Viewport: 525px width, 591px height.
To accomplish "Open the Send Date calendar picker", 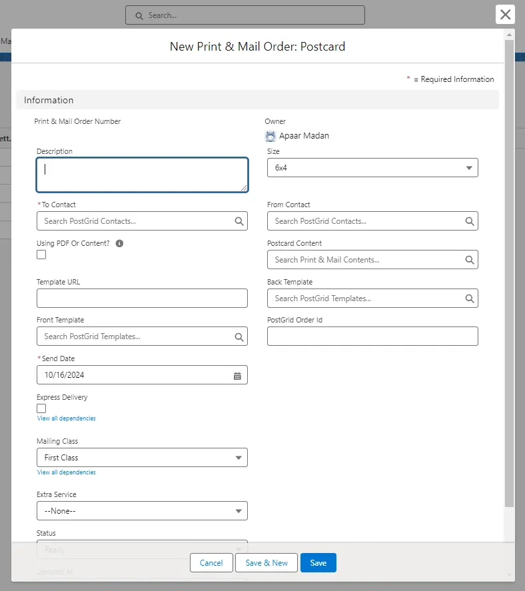I will click(237, 375).
